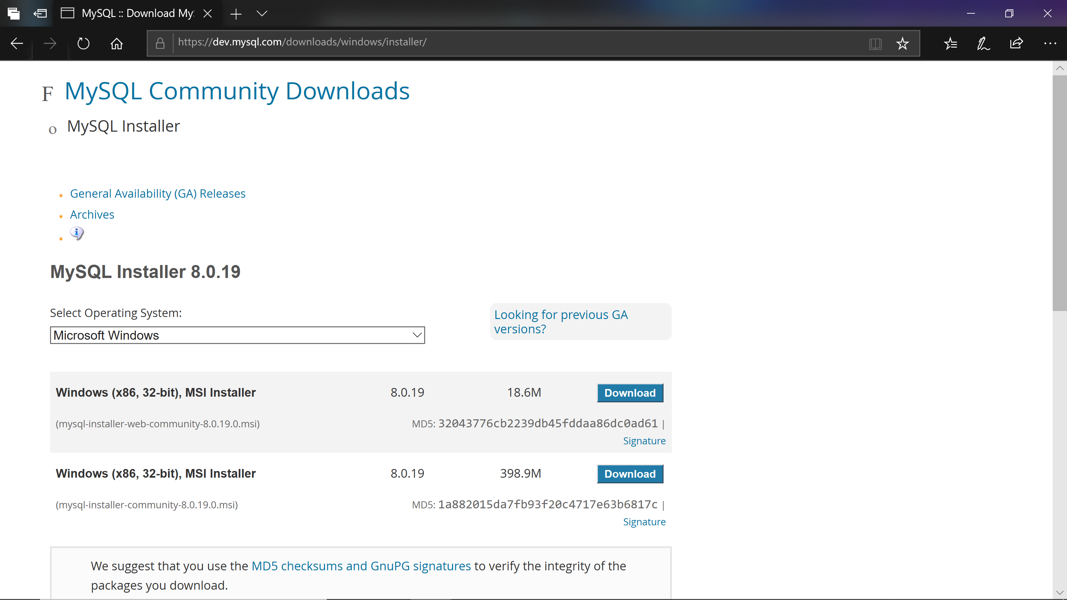1067x600 pixels.
Task: Share this page
Action: pos(1016,43)
